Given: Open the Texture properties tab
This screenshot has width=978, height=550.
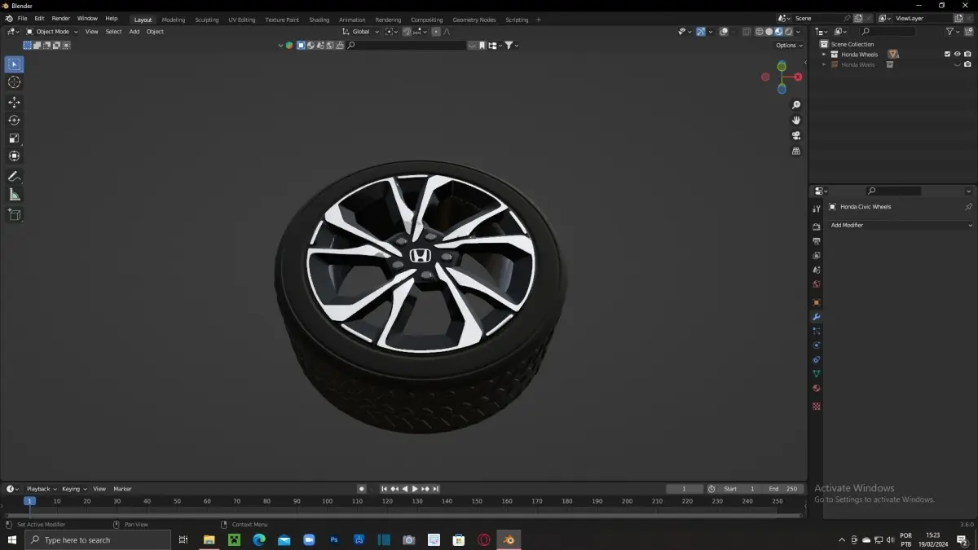Looking at the screenshot, I should click(x=816, y=406).
